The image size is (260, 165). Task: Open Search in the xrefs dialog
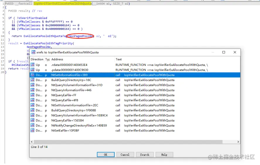click(x=145, y=155)
